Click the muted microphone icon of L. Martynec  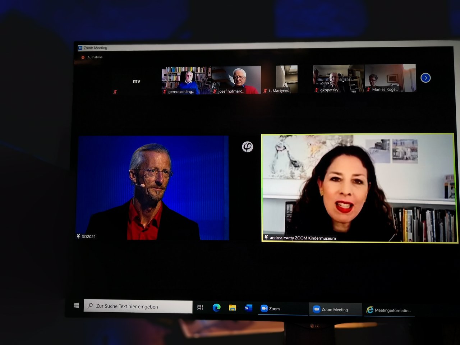[265, 91]
